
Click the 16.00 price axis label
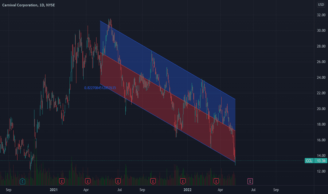[x=321, y=140]
